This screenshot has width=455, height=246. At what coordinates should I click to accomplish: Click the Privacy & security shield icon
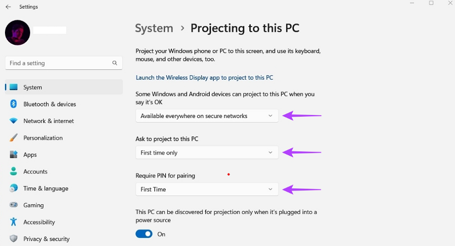tap(14, 239)
